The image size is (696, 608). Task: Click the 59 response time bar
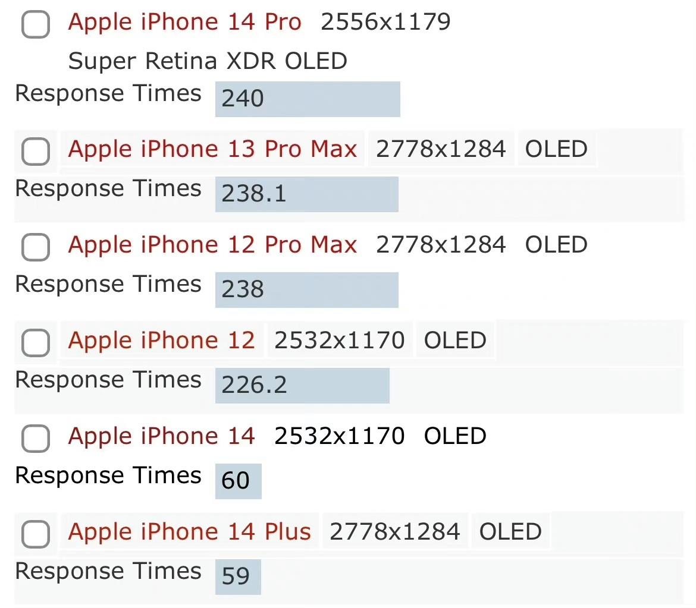coord(237,577)
